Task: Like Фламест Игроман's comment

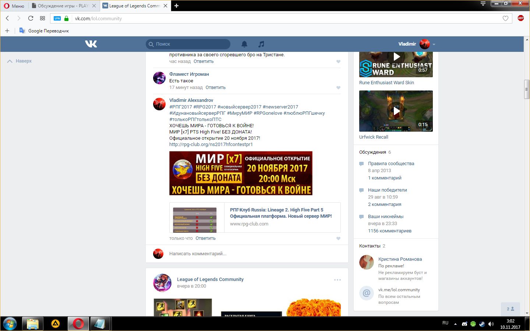Action: [338, 88]
